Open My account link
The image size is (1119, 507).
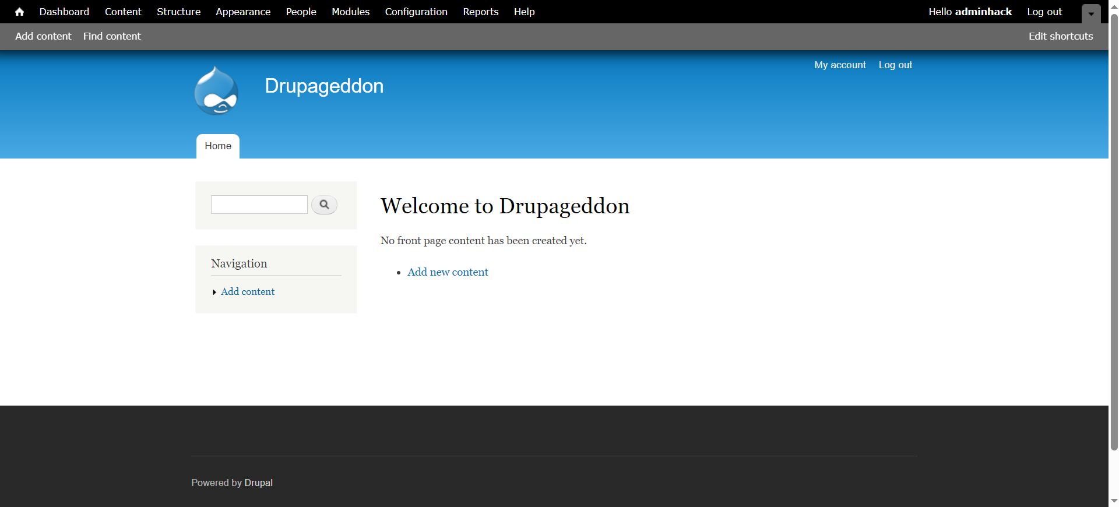tap(840, 65)
